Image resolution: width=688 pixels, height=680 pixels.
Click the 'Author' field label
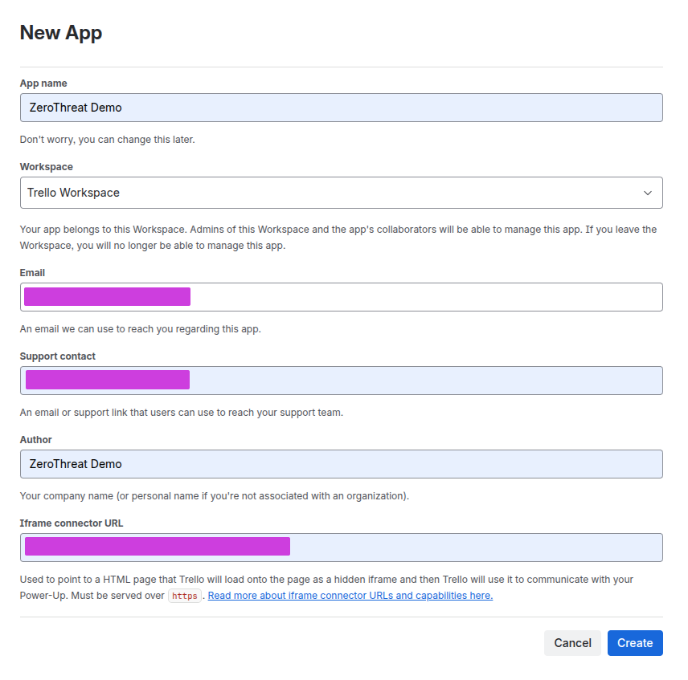[x=35, y=440]
